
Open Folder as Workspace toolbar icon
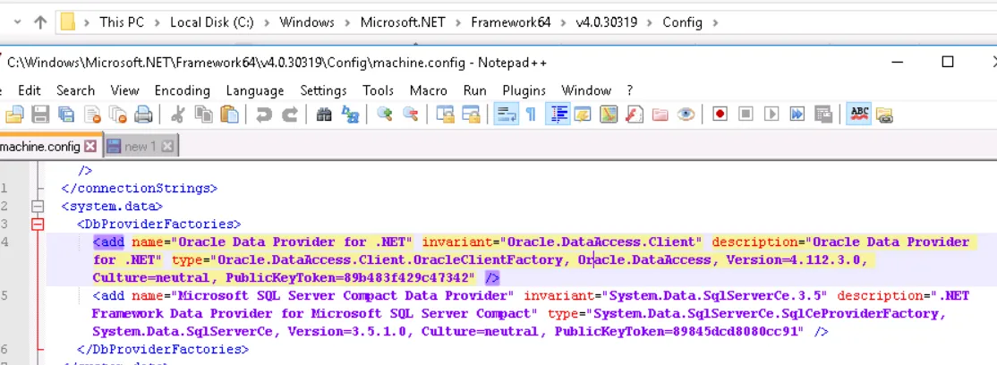pos(660,115)
